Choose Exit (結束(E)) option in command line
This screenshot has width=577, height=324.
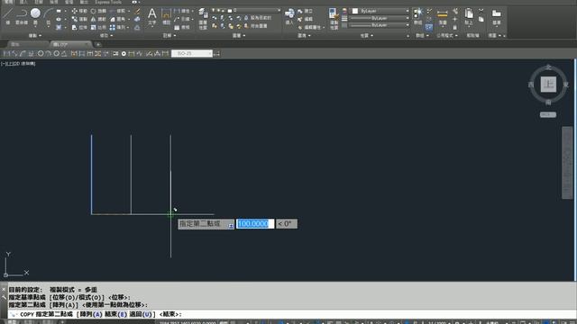point(115,314)
